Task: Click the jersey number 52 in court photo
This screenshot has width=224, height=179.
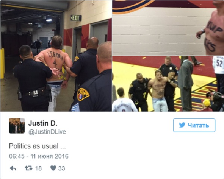Action: 219,63
